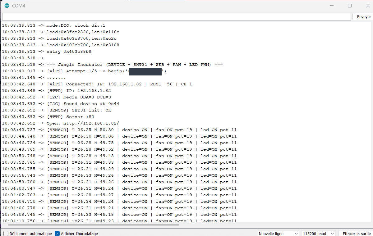Uncheck the Afficher l'horodatage checkbox
Screen dimensions: 373x236
point(57,234)
